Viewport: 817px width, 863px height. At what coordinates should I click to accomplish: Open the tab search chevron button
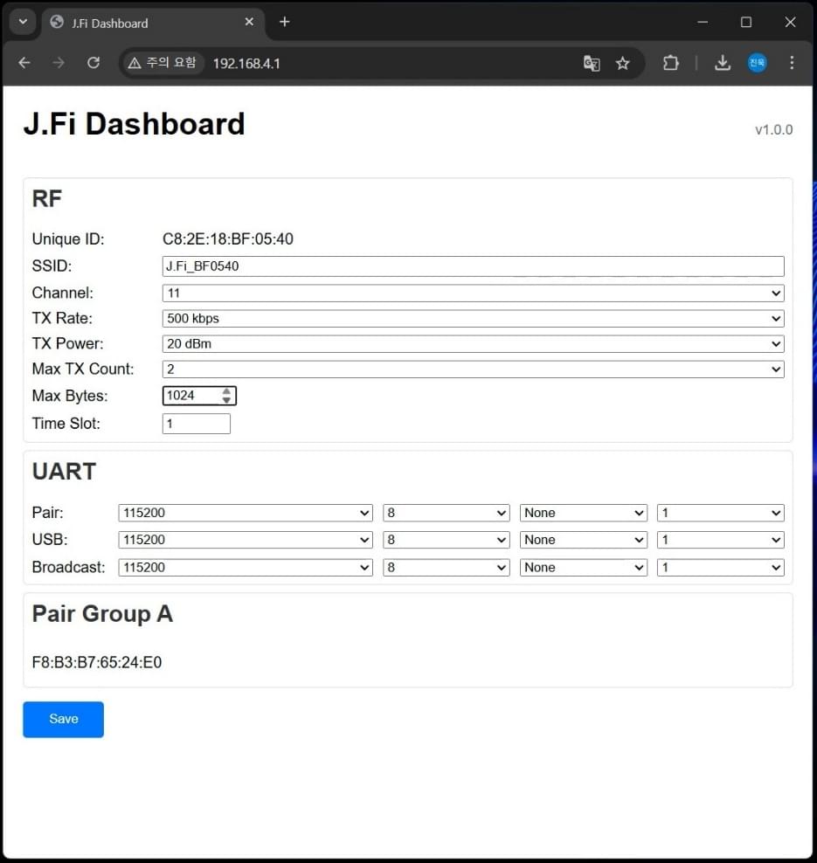(23, 22)
